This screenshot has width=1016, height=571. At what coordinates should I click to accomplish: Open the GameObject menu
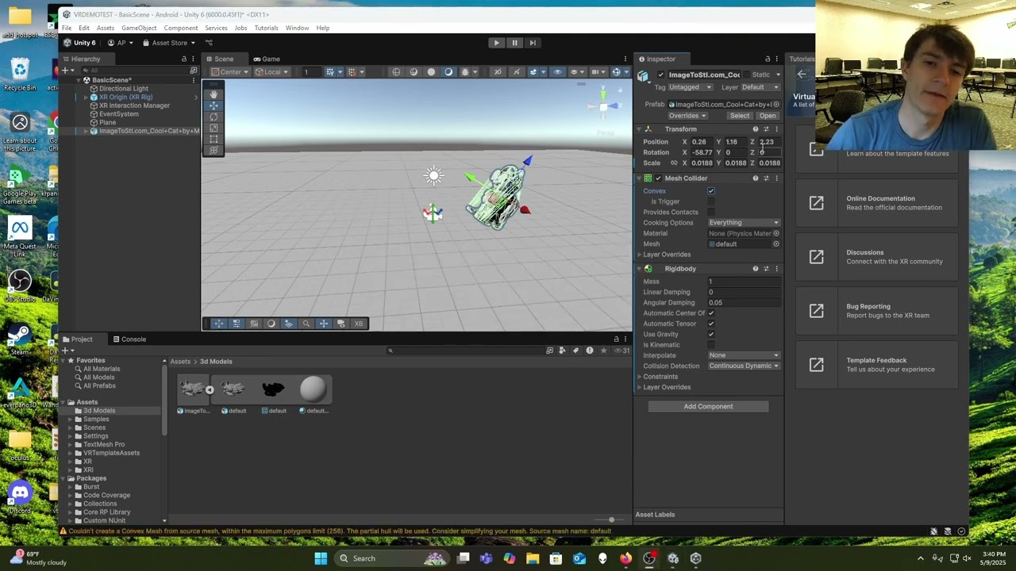tap(139, 28)
